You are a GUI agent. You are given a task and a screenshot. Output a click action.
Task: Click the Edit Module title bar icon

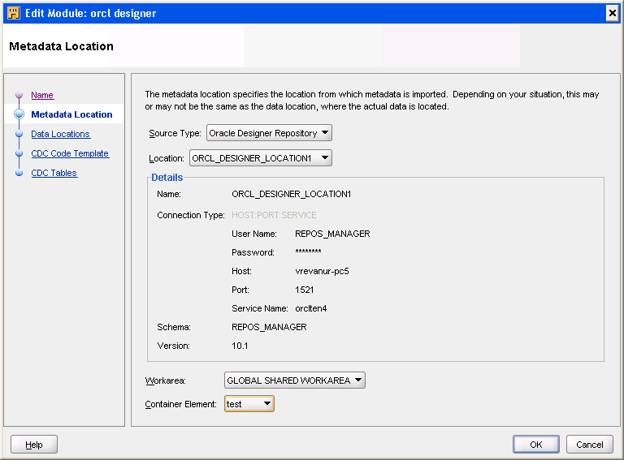[13, 13]
